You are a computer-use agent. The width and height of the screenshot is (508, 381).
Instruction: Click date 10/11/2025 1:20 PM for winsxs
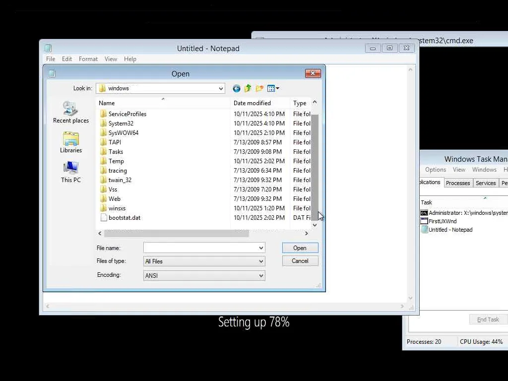[259, 208]
